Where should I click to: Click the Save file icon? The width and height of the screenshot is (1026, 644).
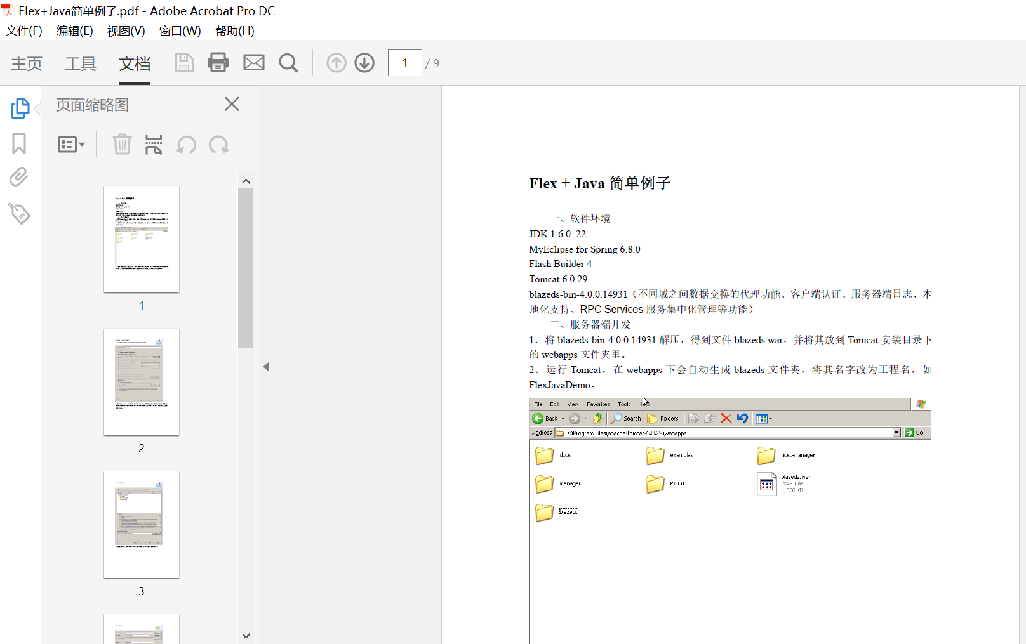pyautogui.click(x=184, y=63)
